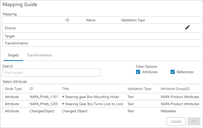The width and height of the screenshot is (203, 128).
Task: Sort by Node Type column header
Action: (13, 89)
